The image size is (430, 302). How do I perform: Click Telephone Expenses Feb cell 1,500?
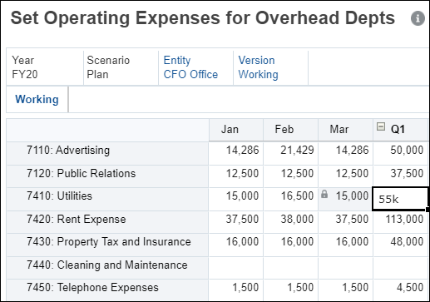click(x=290, y=290)
